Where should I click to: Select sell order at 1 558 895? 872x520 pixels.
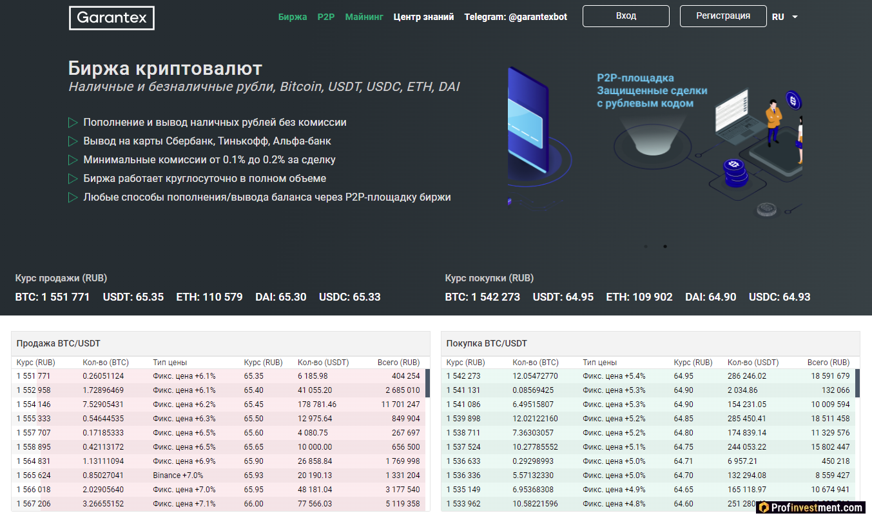click(x=218, y=447)
